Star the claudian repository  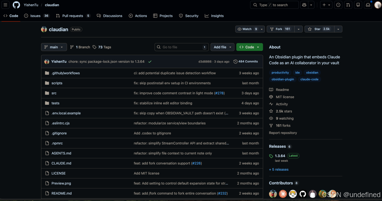319,29
